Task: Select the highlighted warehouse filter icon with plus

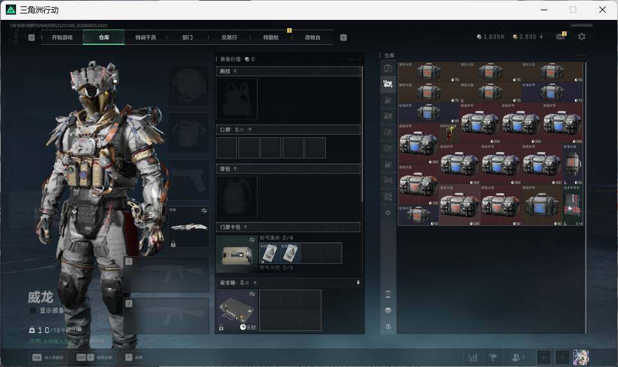Action: (388, 83)
